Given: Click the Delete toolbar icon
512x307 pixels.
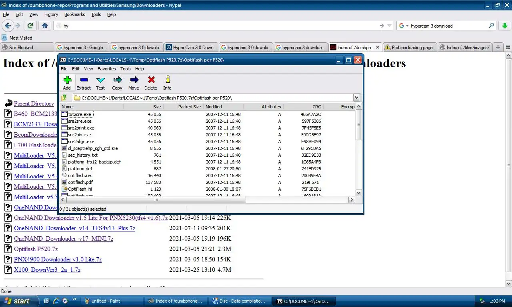Looking at the screenshot, I should (x=150, y=83).
